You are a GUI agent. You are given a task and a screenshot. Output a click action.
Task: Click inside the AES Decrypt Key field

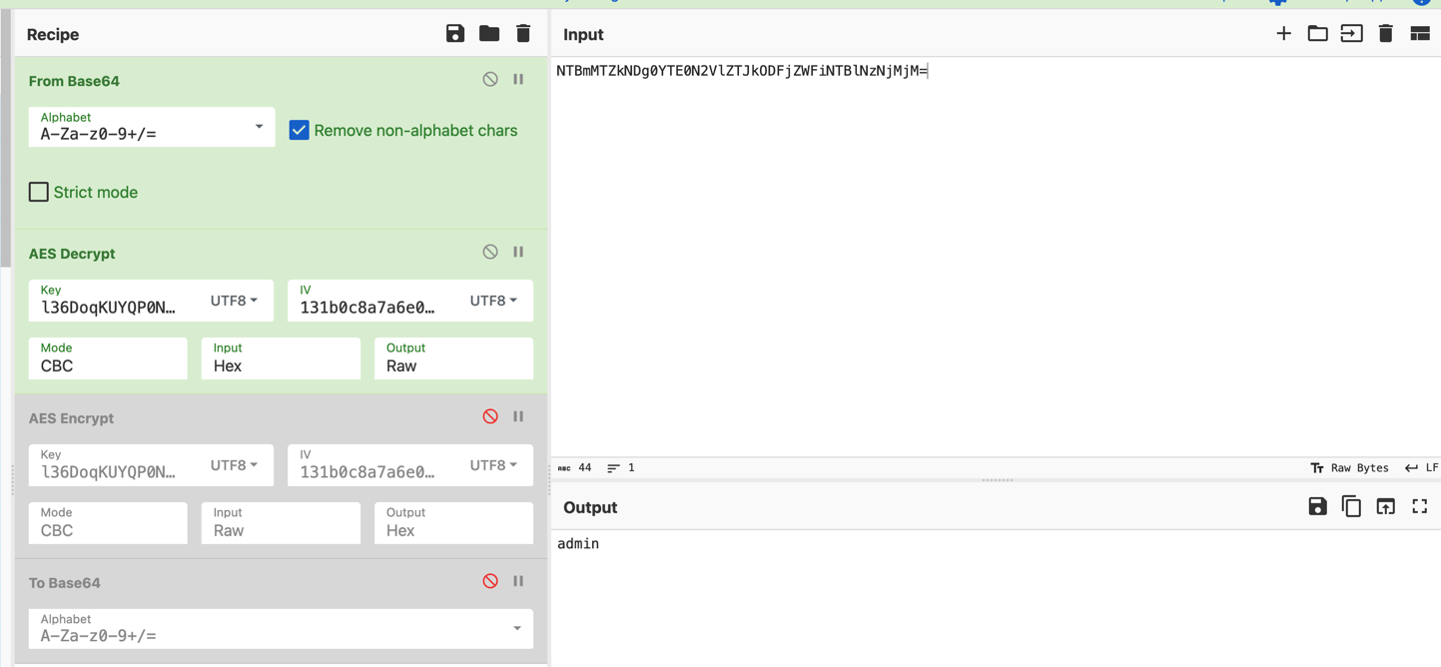click(110, 307)
